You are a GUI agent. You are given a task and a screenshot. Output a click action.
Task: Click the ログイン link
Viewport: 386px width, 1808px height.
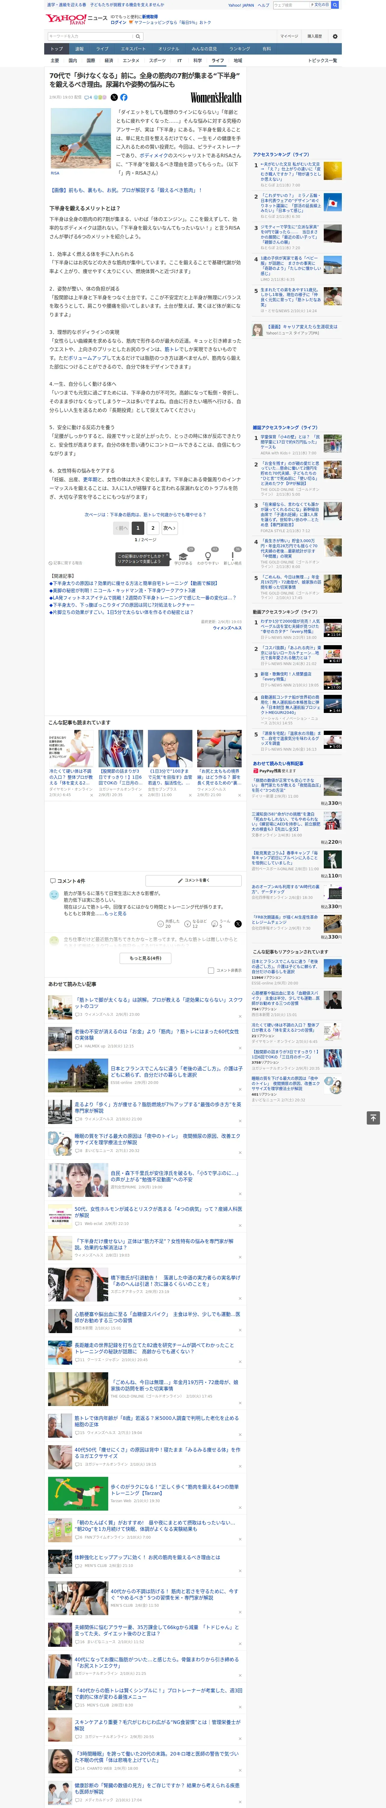click(x=118, y=23)
